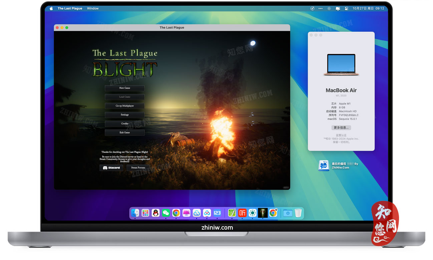Click The Last Plague game icon in Dock

[x=263, y=213]
